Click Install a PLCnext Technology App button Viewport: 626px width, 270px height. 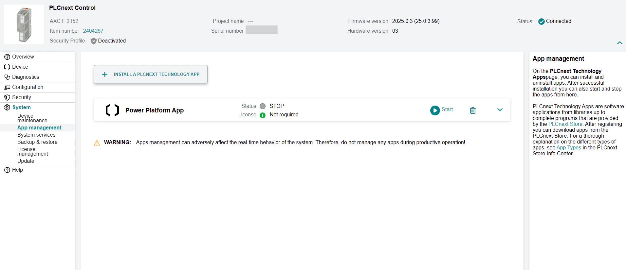coord(151,74)
